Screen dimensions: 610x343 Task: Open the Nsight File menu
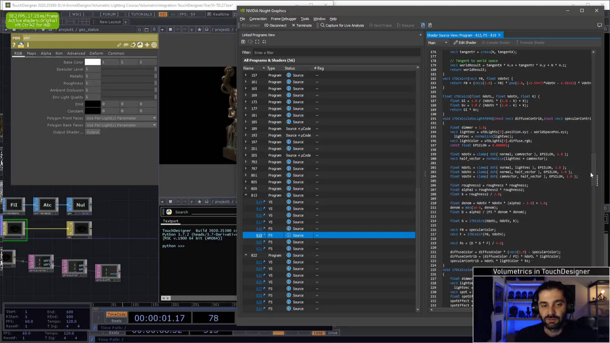pyautogui.click(x=243, y=19)
